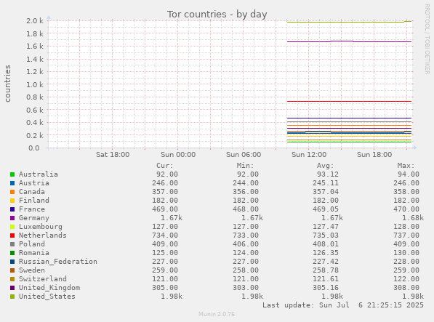
Task: Click the Sun 18:00 axis label
Action: pos(374,155)
